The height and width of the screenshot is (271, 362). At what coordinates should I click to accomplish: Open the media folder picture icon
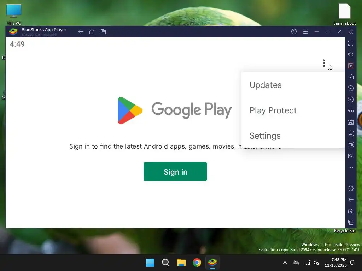tap(350, 156)
